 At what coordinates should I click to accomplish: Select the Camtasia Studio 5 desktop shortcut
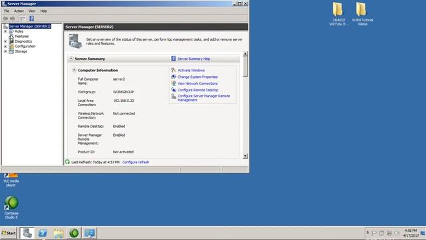[11, 207]
